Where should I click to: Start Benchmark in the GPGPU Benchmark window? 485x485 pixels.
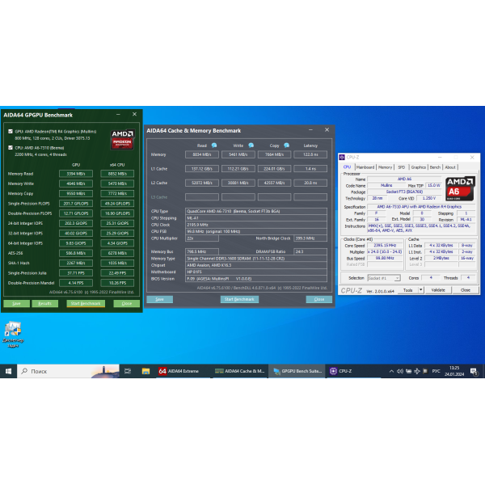pyautogui.click(x=86, y=303)
